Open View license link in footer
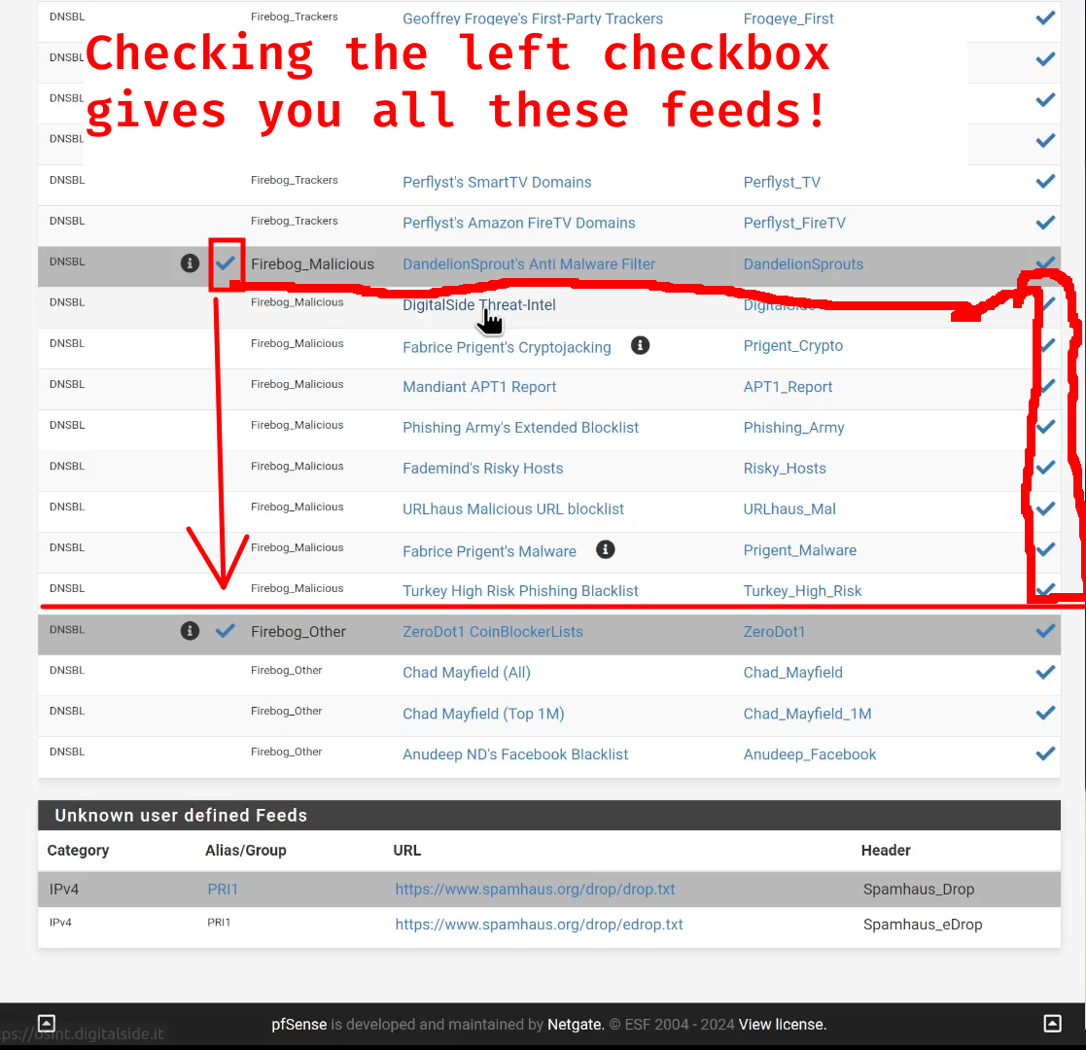The image size is (1086, 1050). coord(782,1024)
